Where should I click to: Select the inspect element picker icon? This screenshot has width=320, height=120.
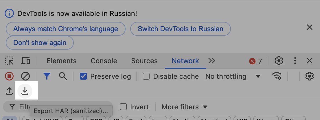9,61
